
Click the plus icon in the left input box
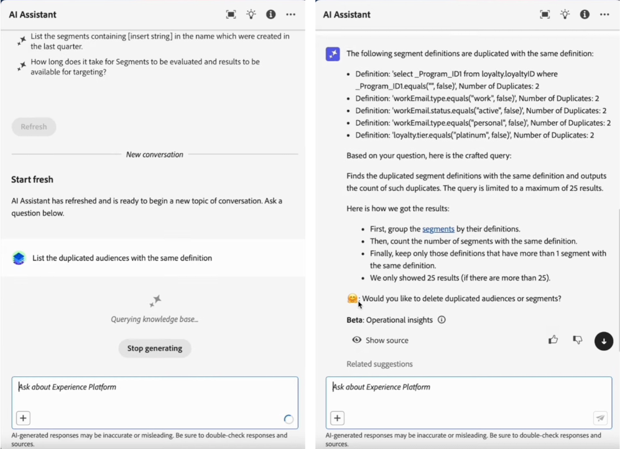coord(24,418)
